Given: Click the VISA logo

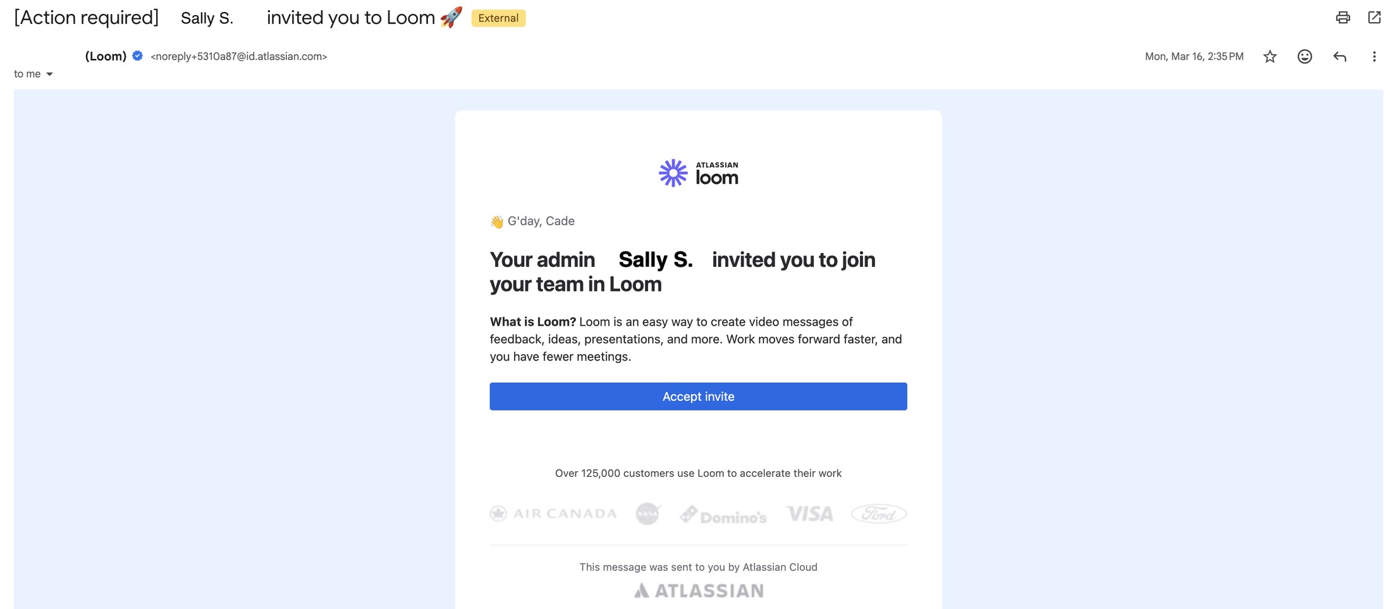Looking at the screenshot, I should pos(810,514).
